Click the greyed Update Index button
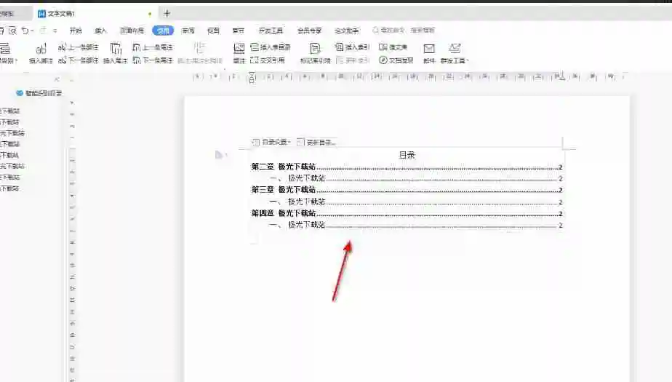Viewport: 672px width, 382px height. (x=352, y=60)
